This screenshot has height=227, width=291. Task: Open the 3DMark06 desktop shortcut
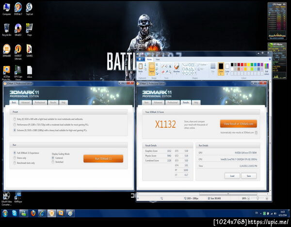point(6,50)
